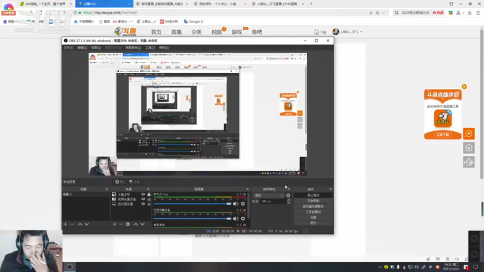This screenshot has width=484, height=272.
Task: Click the browser address bar URL
Action: [110, 13]
